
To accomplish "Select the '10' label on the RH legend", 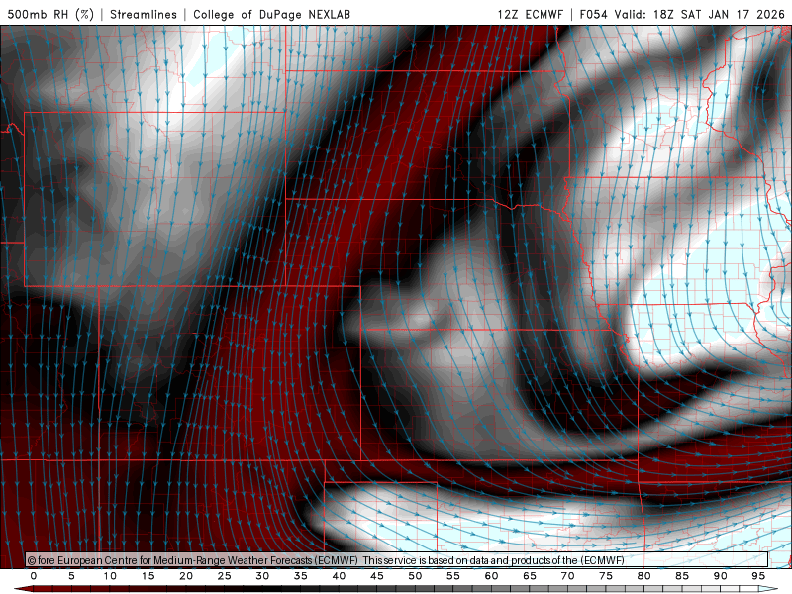I will coord(110,576).
